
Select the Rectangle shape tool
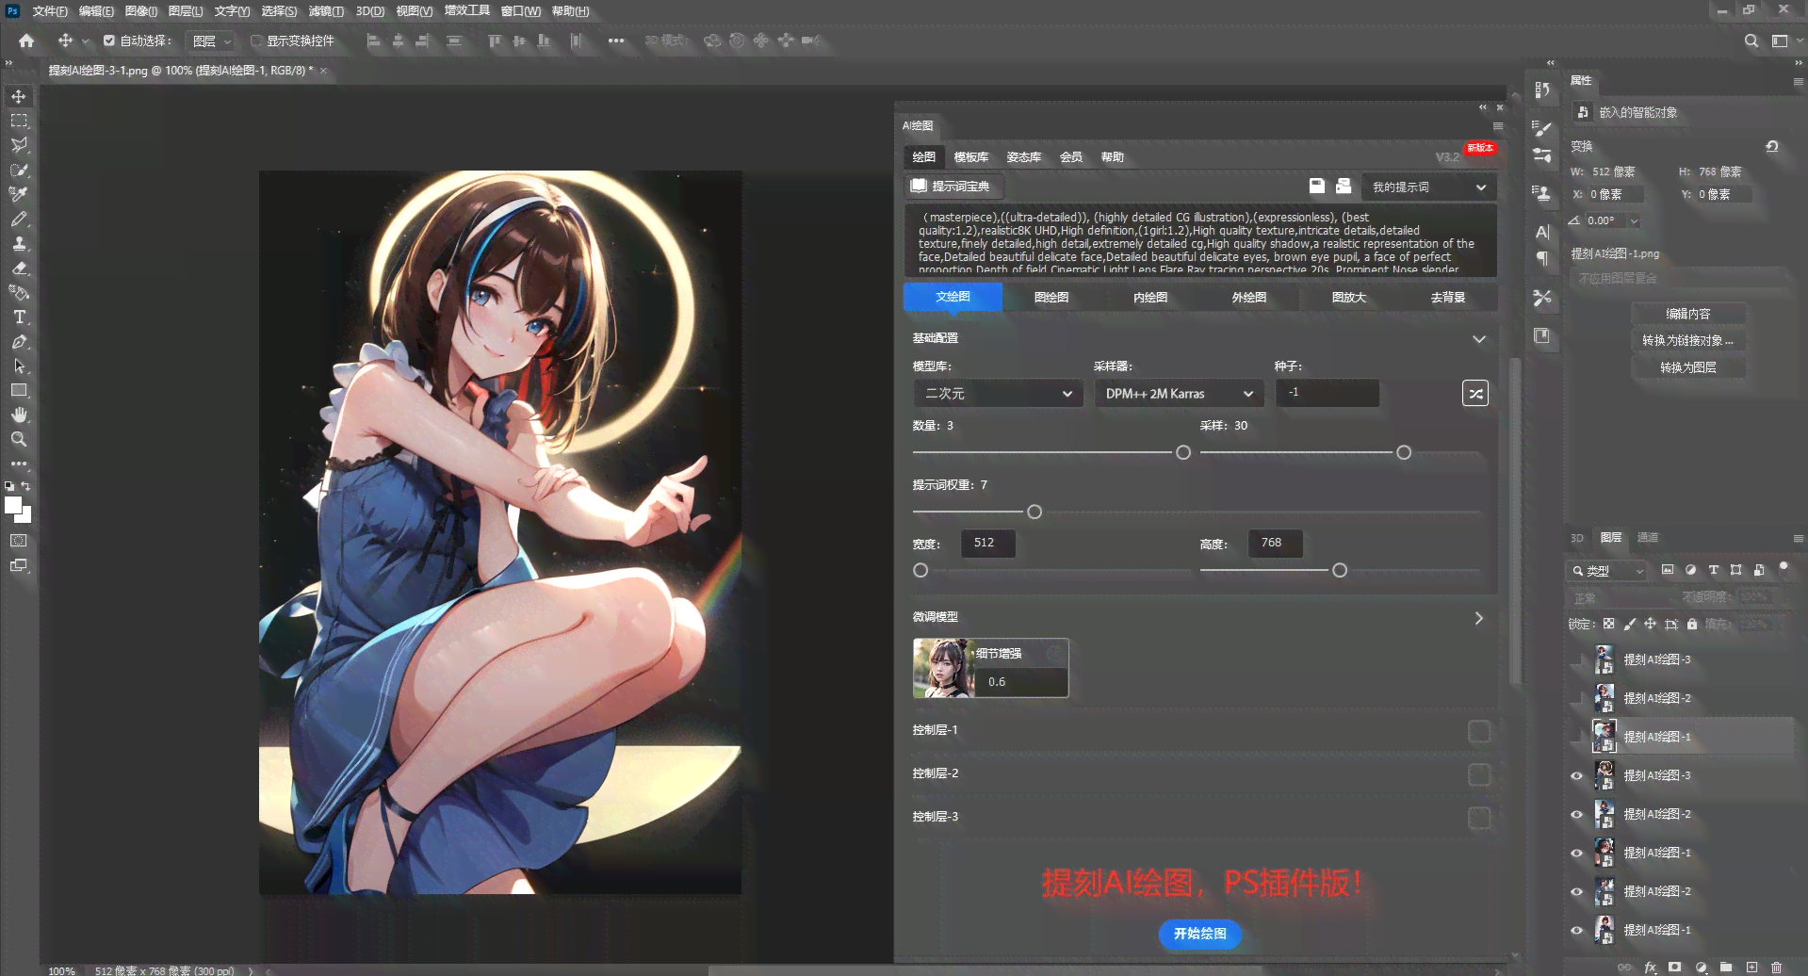pos(19,390)
